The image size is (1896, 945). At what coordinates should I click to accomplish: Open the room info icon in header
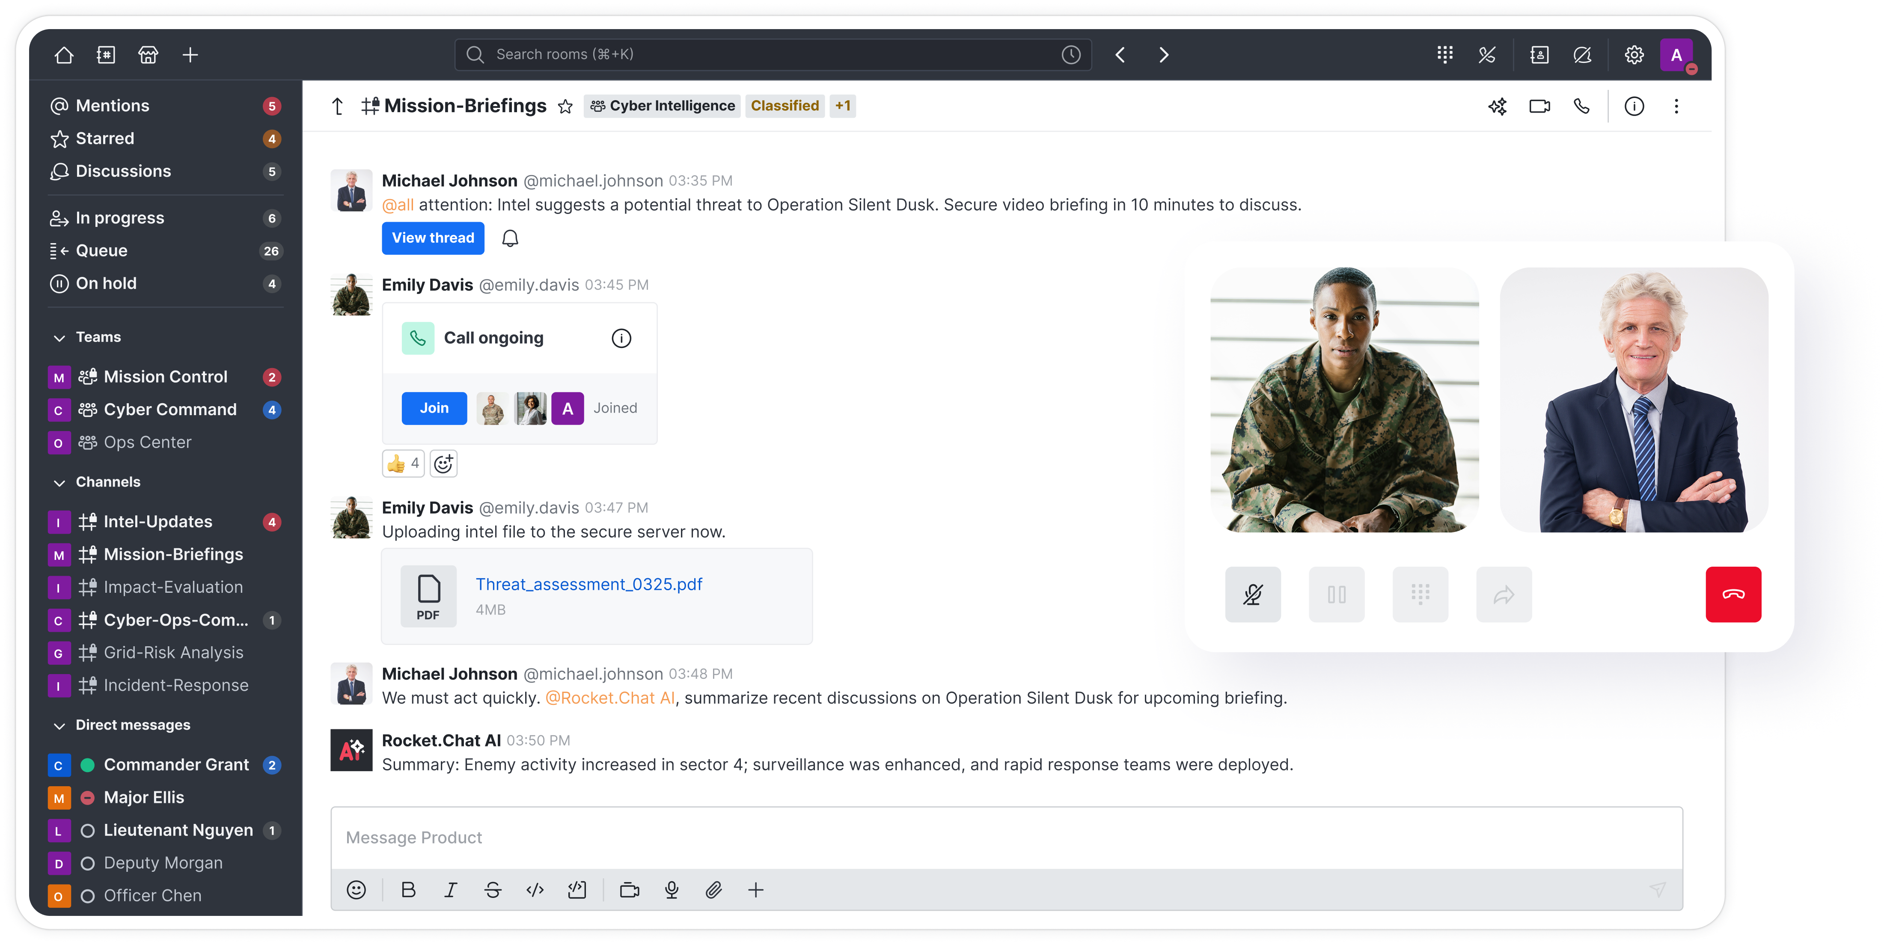coord(1634,107)
